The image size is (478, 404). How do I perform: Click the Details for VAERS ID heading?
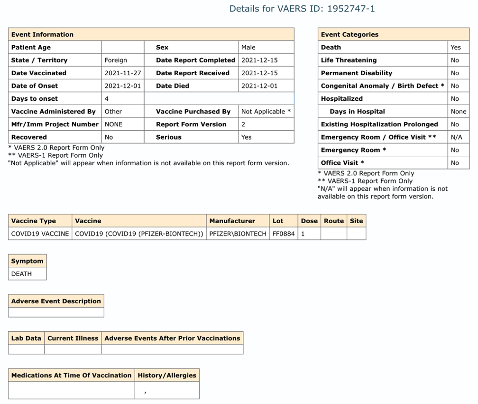click(302, 8)
